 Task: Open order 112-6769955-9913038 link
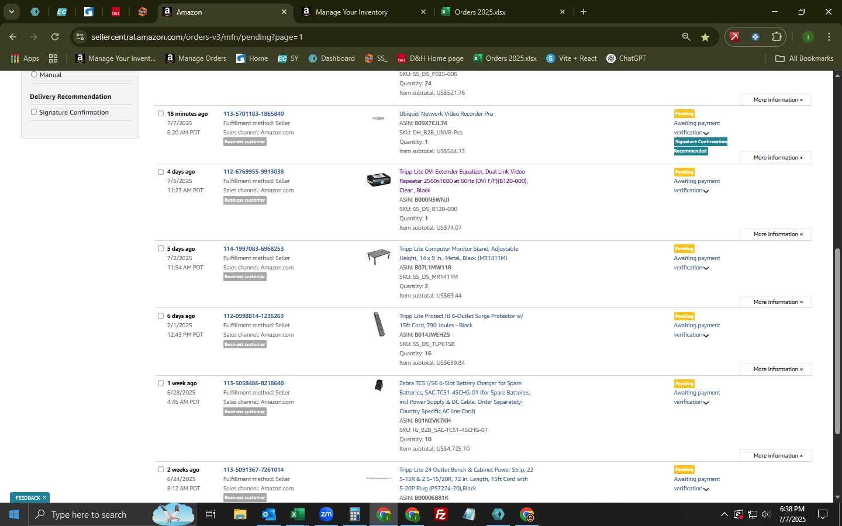click(x=253, y=171)
